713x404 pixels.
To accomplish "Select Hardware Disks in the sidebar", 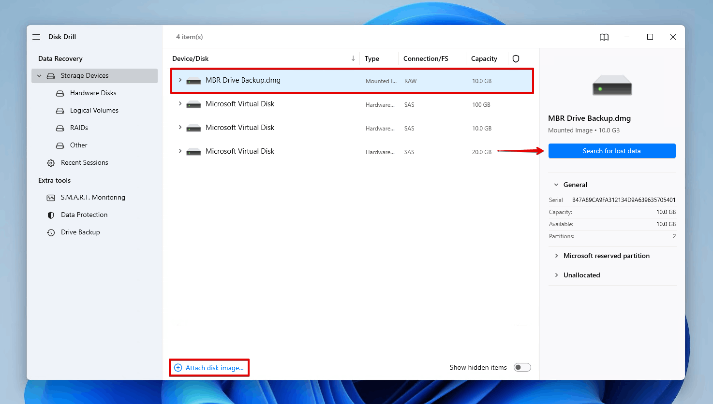I will tap(94, 93).
